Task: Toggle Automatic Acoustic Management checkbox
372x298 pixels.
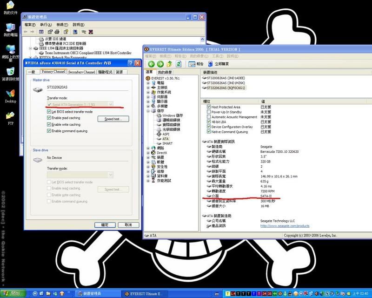Action: (x=209, y=117)
